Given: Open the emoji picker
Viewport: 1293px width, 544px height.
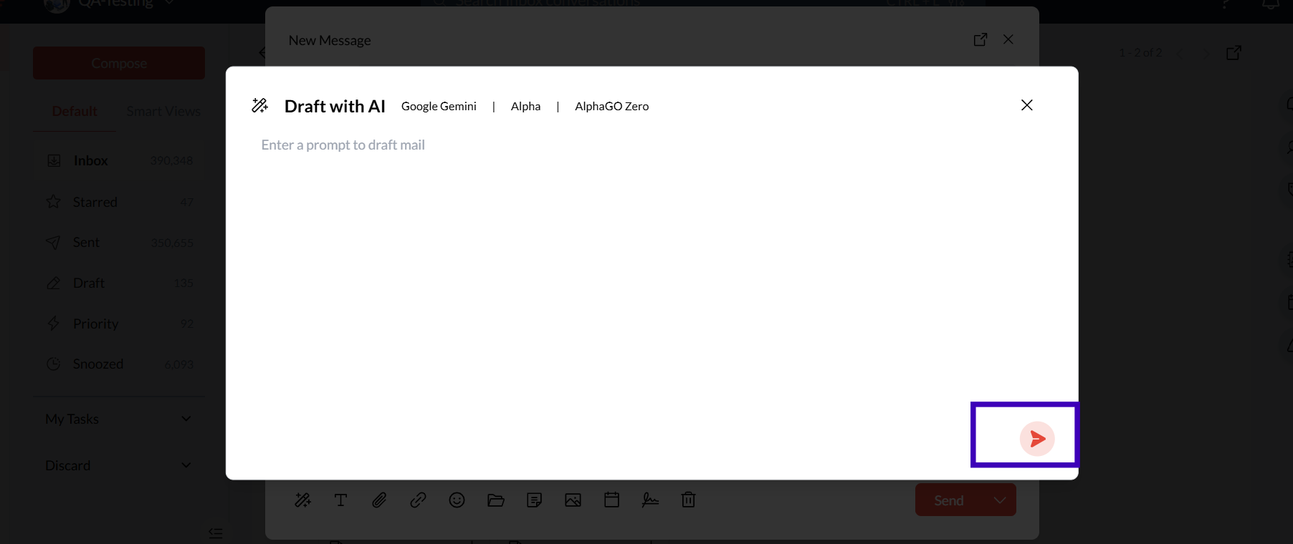Looking at the screenshot, I should (x=457, y=500).
